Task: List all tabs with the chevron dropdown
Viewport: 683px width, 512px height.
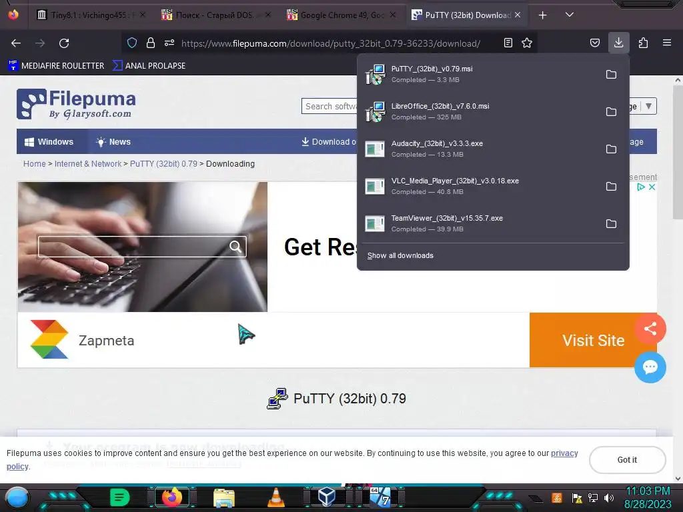Action: (569, 15)
